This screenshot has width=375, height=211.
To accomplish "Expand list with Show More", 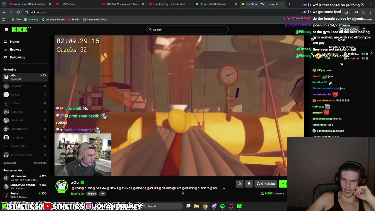I will point(10,163).
